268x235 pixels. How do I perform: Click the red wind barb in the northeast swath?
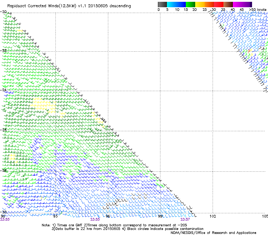(250, 51)
